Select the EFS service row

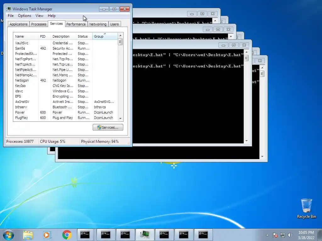pyautogui.click(x=65, y=96)
